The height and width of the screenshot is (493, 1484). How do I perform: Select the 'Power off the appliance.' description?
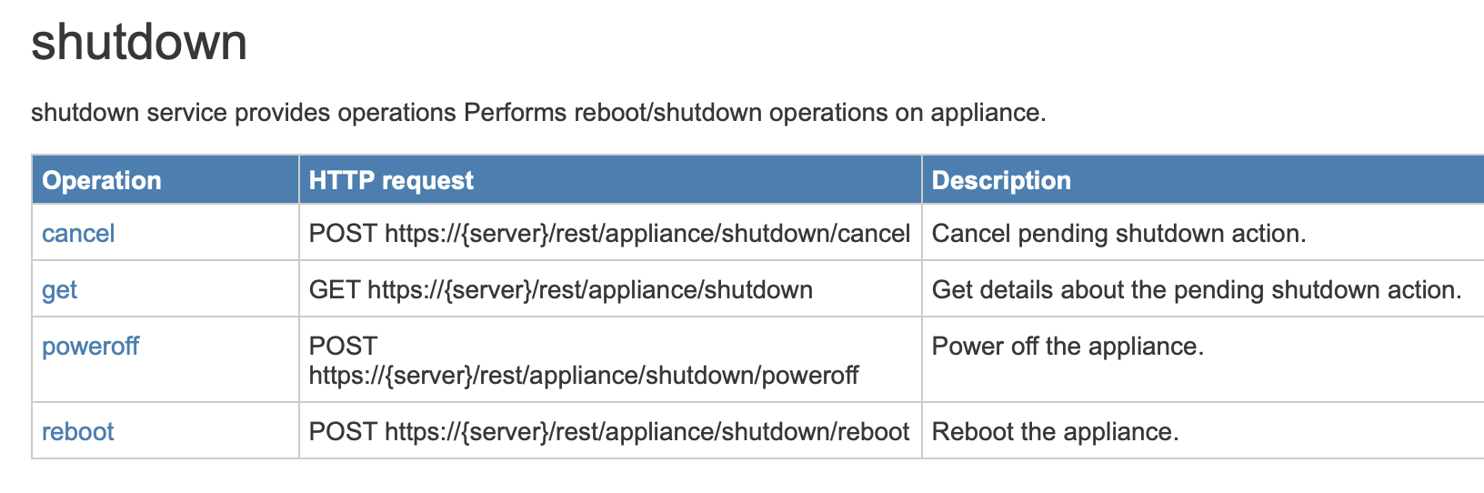(1068, 347)
